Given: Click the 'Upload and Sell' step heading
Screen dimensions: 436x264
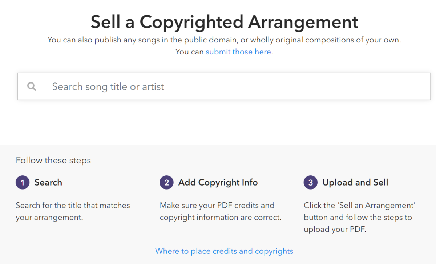Looking at the screenshot, I should (355, 182).
